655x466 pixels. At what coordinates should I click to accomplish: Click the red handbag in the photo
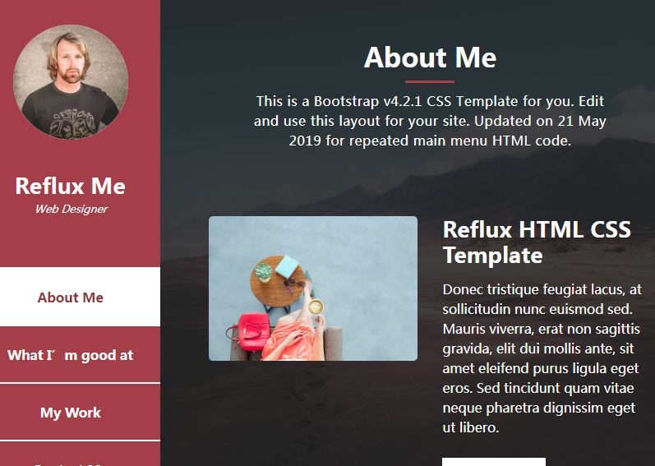(249, 331)
